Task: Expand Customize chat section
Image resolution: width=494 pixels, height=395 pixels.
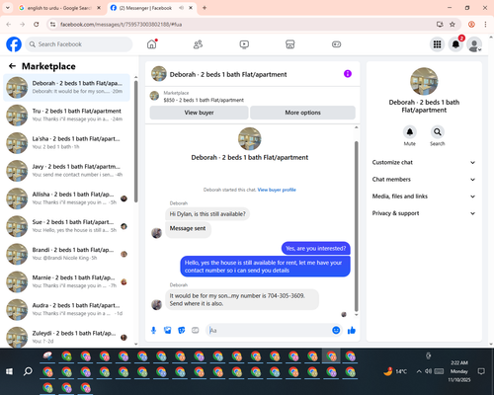Action: pos(424,162)
